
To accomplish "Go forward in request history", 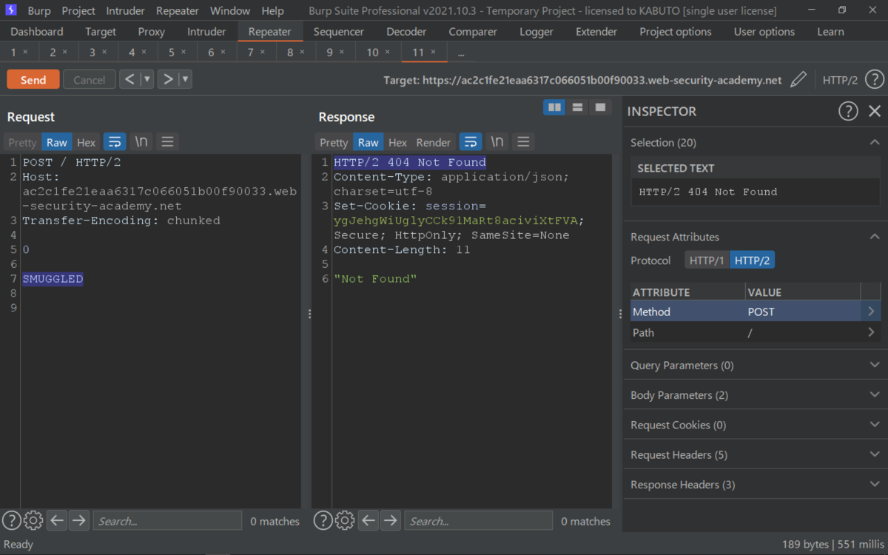I will pos(169,79).
